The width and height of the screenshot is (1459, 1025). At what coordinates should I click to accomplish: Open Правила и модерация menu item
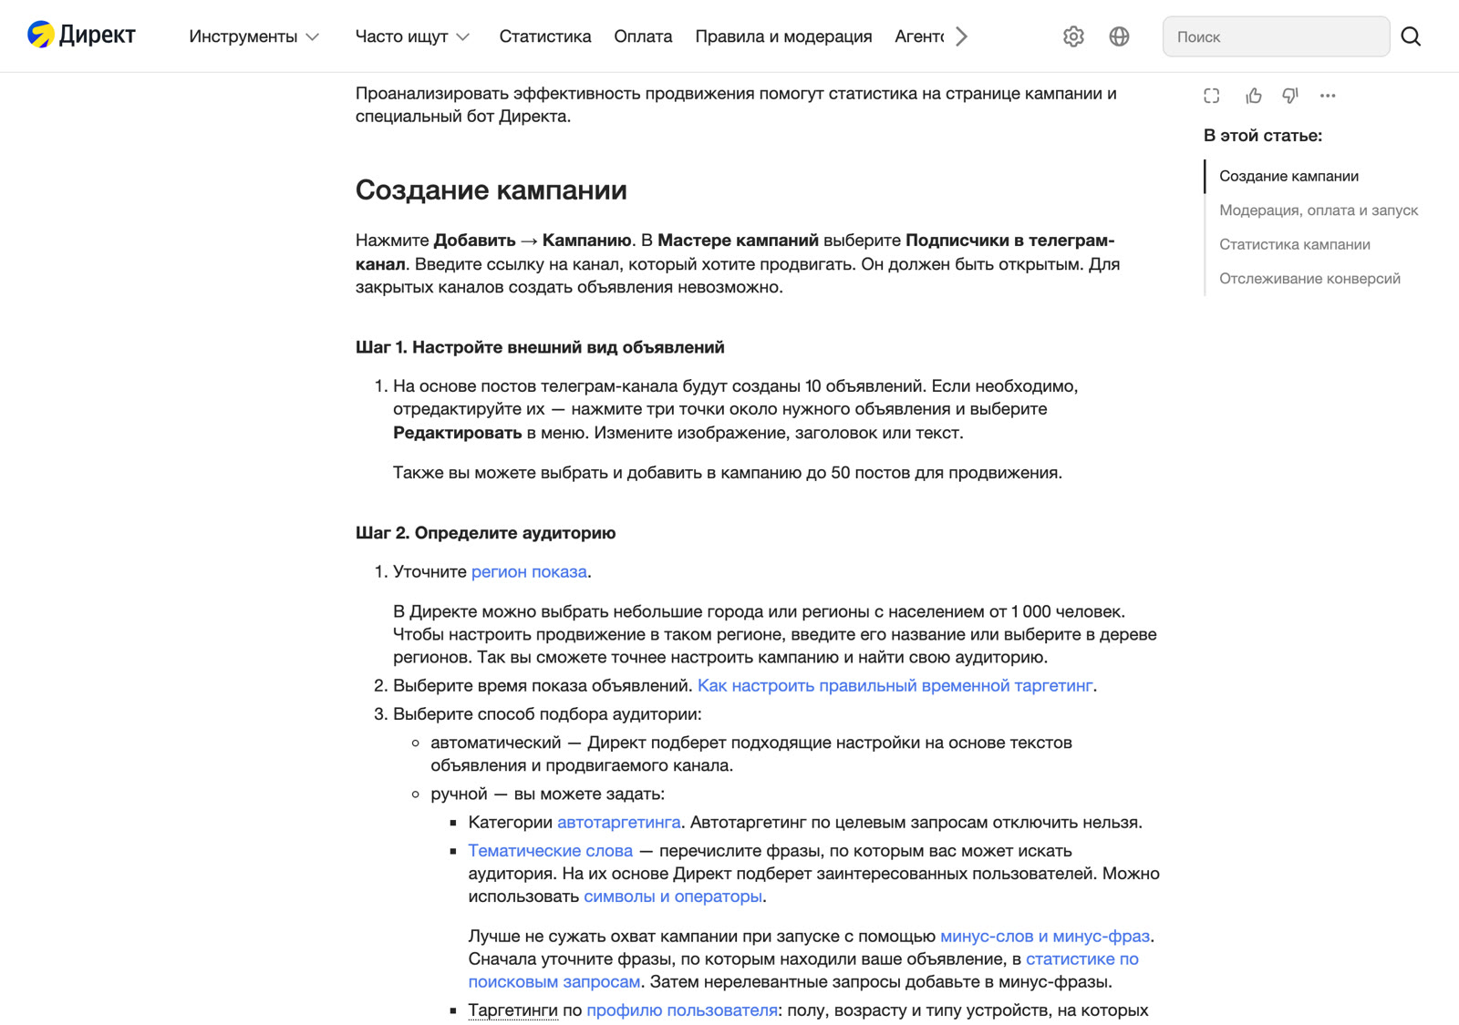783,36
